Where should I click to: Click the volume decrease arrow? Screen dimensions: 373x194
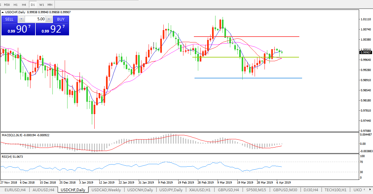(21, 19)
